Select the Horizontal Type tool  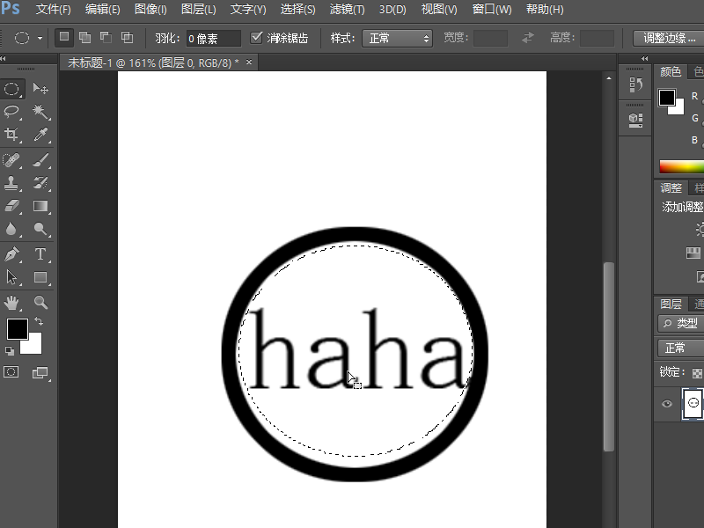(x=40, y=254)
